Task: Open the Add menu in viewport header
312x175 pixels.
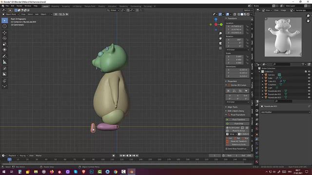Action: click(x=37, y=14)
